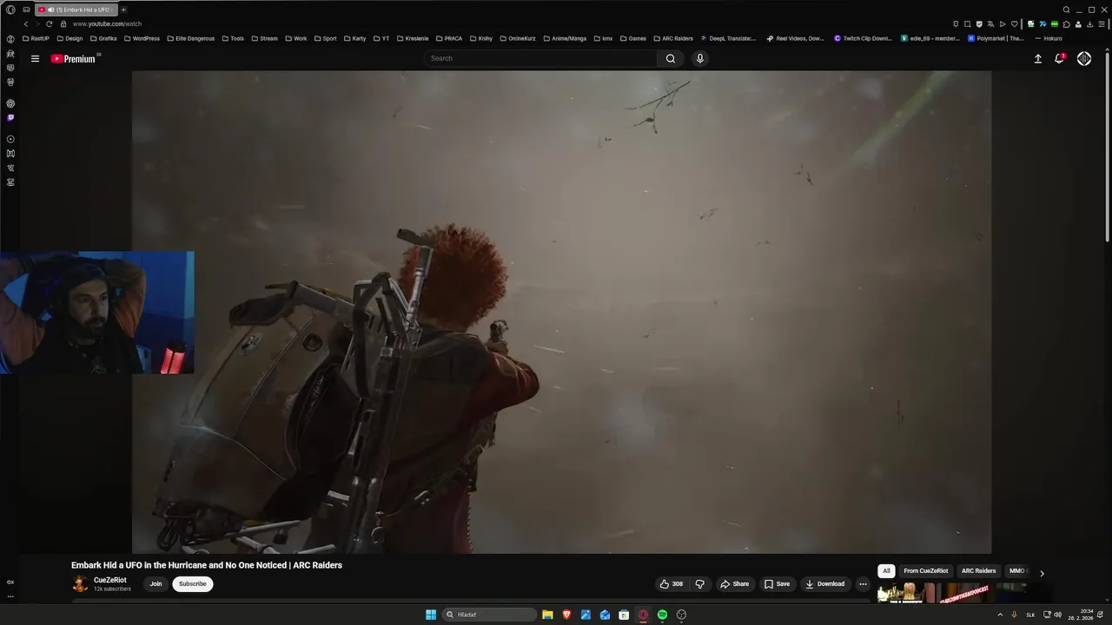Open Windows Start button

point(431,615)
